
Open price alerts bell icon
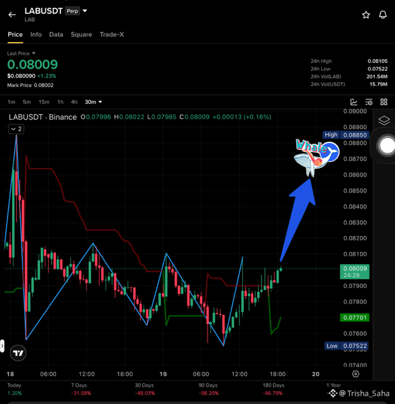pos(383,15)
